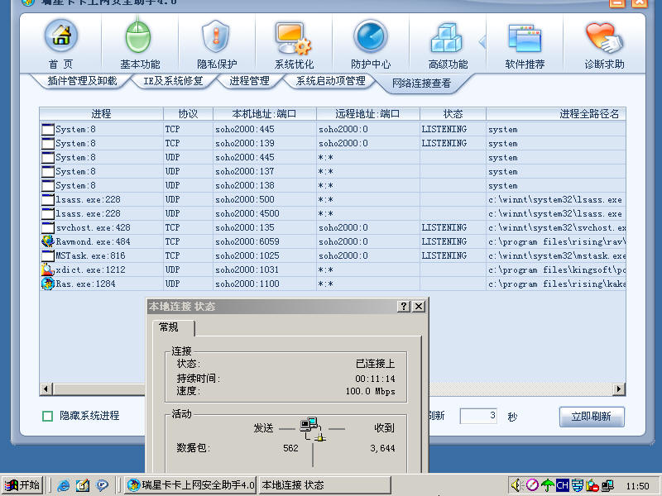Open the 开始 Start menu

pos(22,485)
